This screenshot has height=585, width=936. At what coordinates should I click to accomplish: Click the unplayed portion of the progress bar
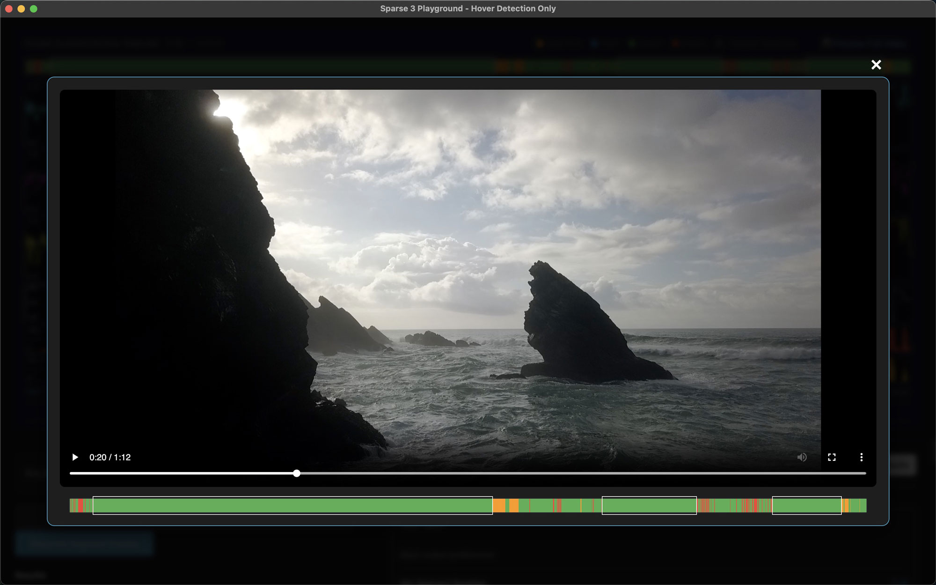[580, 474]
